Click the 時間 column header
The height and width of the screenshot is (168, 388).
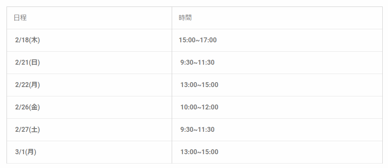coord(185,18)
